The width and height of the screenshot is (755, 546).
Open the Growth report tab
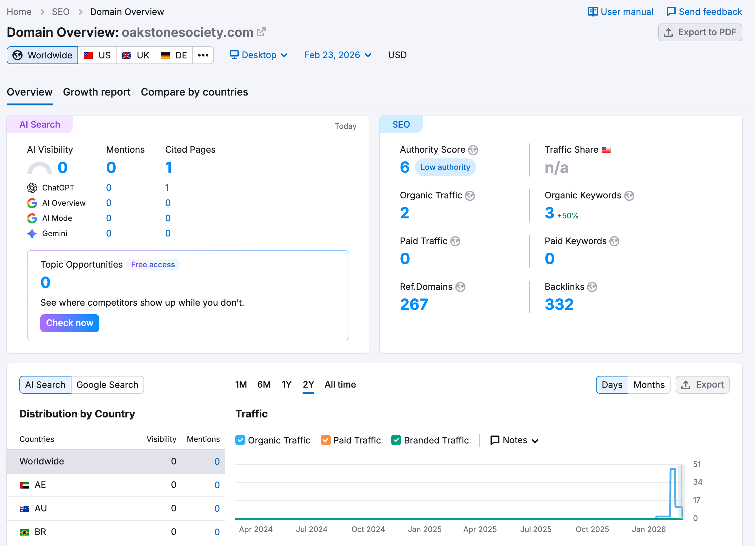(97, 92)
